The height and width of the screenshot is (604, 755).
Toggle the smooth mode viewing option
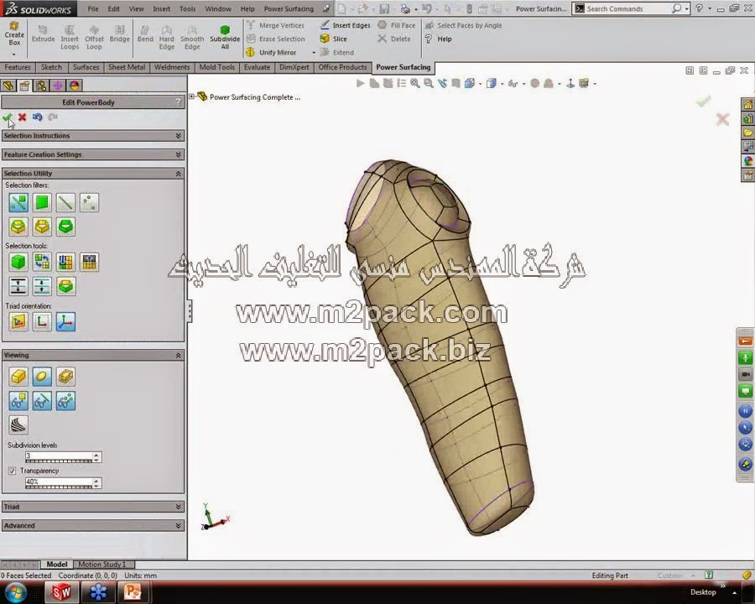click(42, 377)
